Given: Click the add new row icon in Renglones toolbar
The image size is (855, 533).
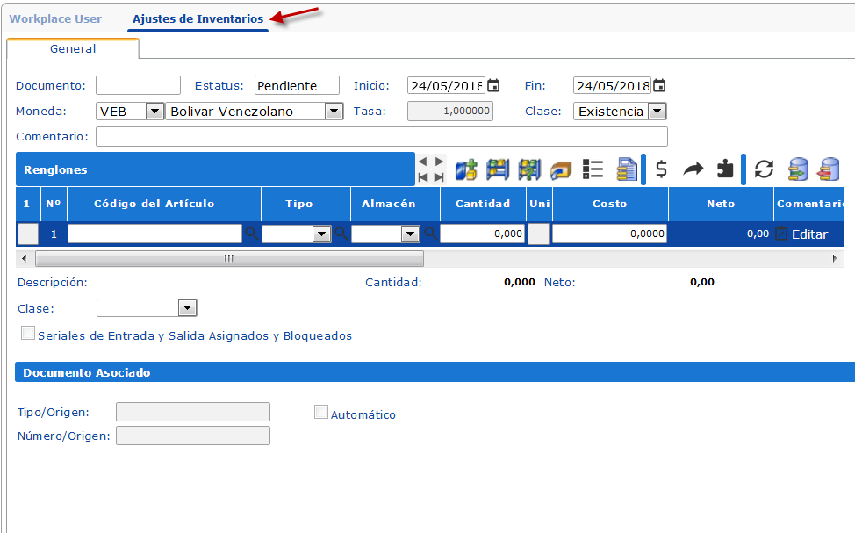Looking at the screenshot, I should coord(465,169).
